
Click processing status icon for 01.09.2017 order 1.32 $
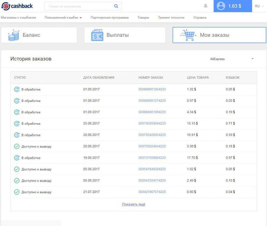[17, 89]
